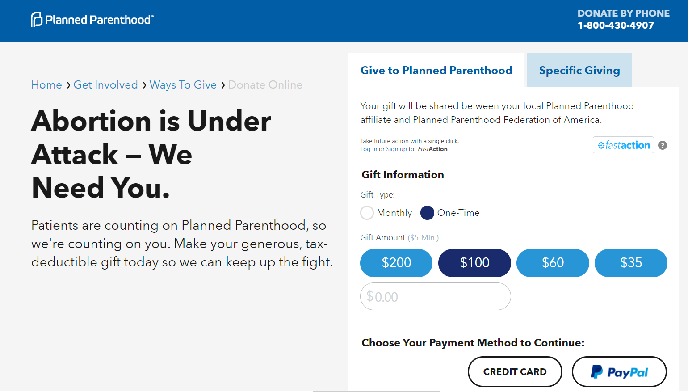Image resolution: width=688 pixels, height=392 pixels.
Task: Open the FastAction help question mark
Action: click(663, 145)
